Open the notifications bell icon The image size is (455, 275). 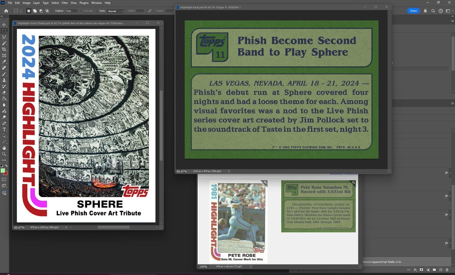[425, 11]
